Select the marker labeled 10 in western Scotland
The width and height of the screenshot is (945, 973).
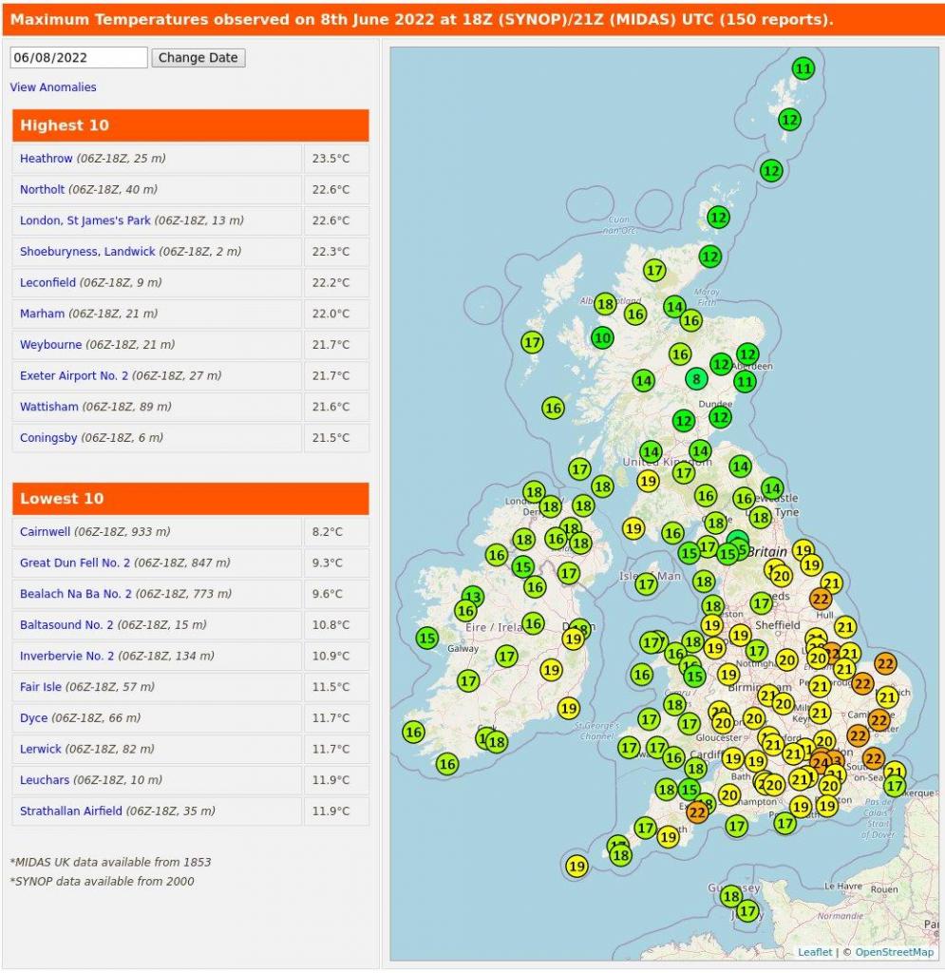click(x=602, y=337)
